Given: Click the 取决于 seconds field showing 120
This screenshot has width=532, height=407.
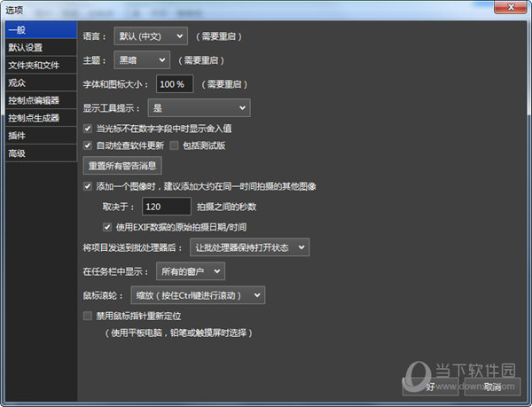Looking at the screenshot, I should point(167,207).
